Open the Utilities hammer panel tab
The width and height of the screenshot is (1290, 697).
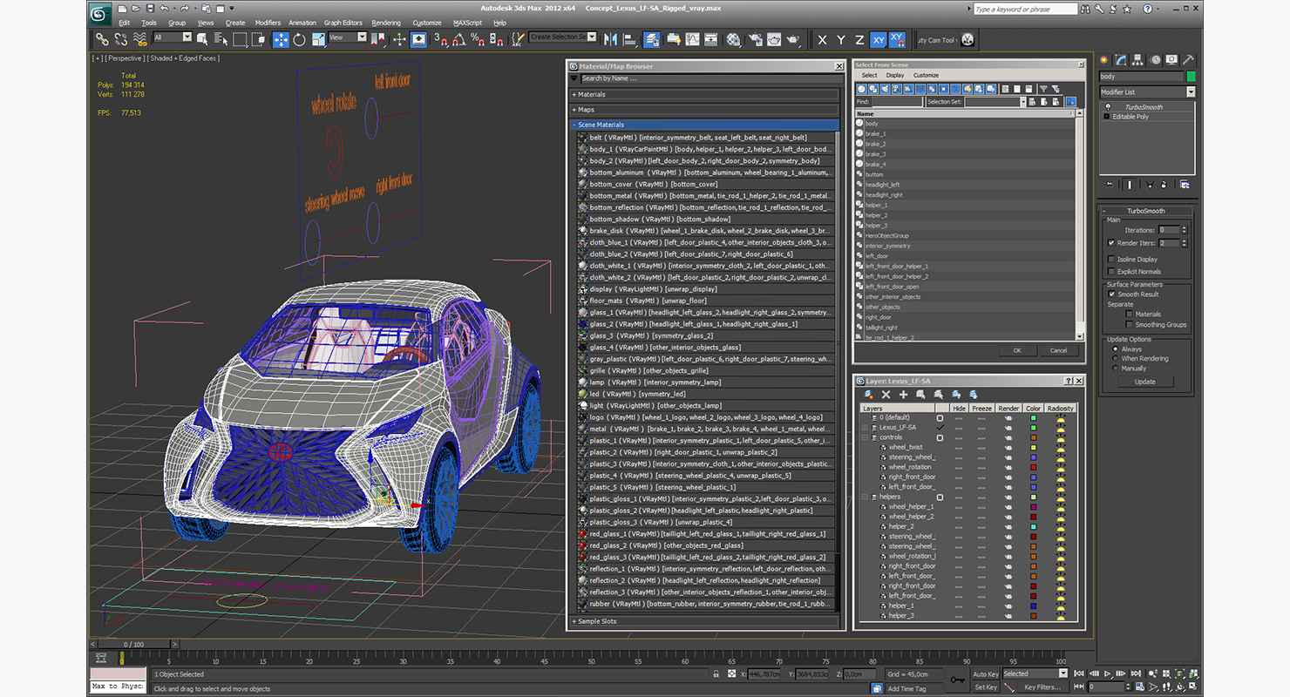point(1187,60)
